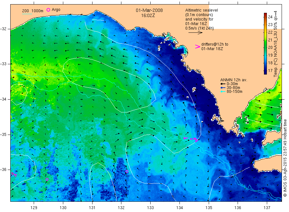Viewport: 289px width, 212px height.
Task: Click the IMOS copyright timestamp text
Action: [285, 158]
